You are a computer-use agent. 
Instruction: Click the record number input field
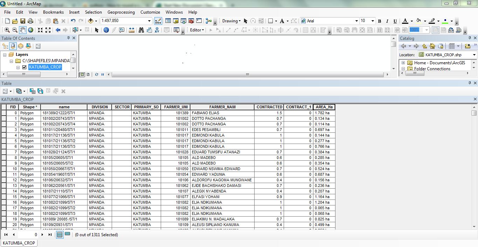click(28, 235)
